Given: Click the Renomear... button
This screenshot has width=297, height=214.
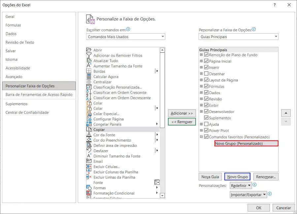Looking at the screenshot, I should pyautogui.click(x=266, y=177).
